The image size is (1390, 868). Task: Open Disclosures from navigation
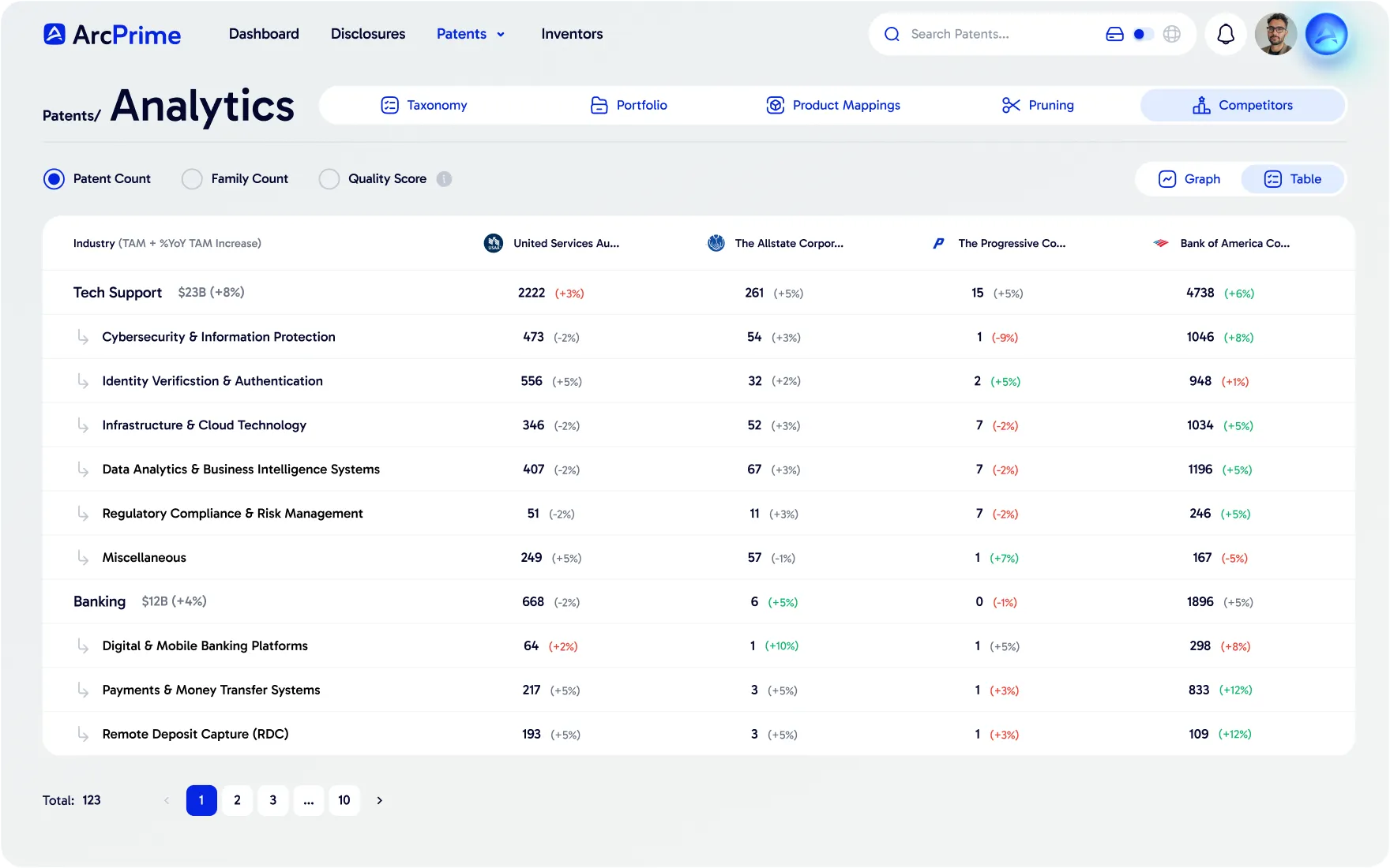coord(368,34)
